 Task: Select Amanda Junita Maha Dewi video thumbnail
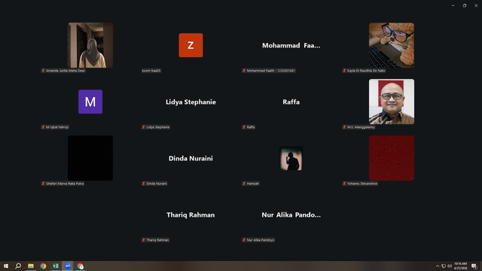(x=90, y=45)
